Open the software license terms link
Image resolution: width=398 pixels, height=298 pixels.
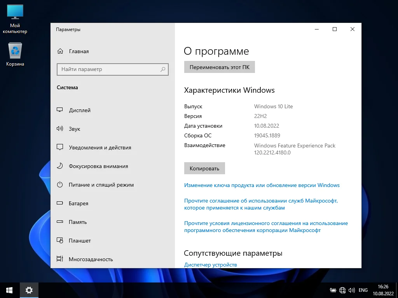(x=266, y=227)
